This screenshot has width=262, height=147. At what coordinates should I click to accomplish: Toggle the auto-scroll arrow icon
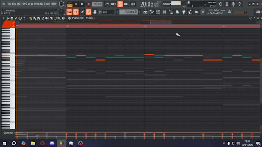pos(76,12)
